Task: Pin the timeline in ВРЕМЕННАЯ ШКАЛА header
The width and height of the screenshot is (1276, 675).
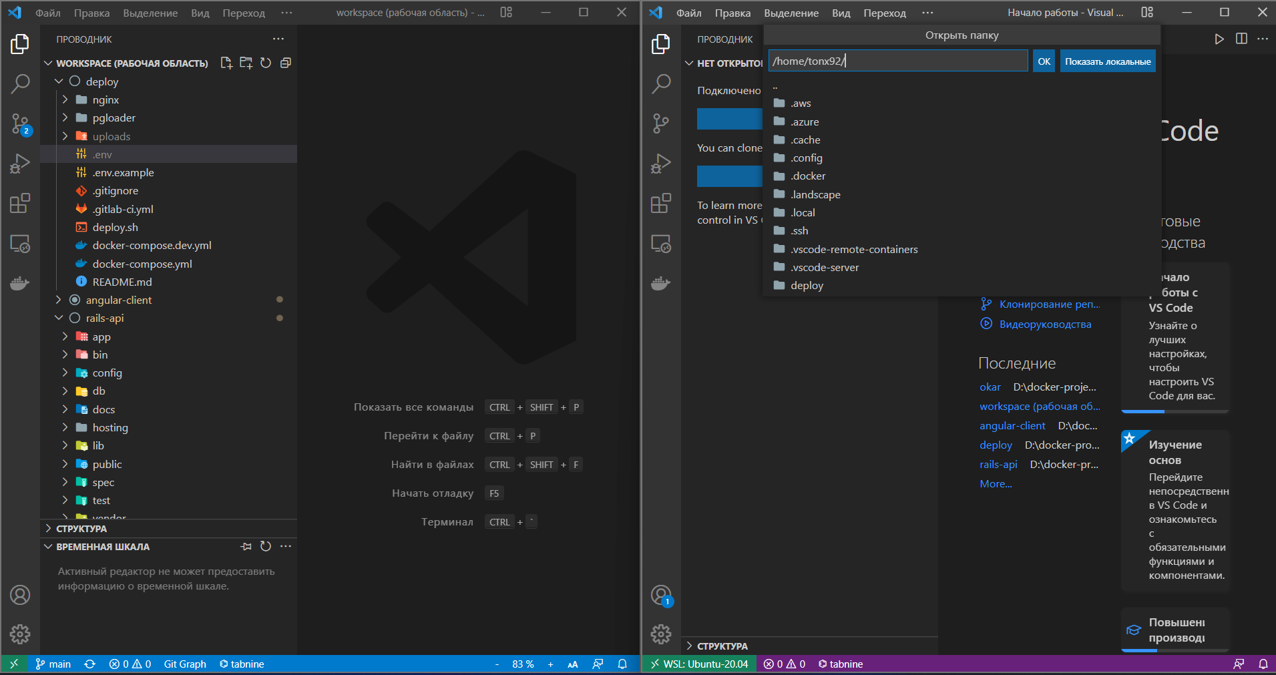Action: (x=246, y=546)
